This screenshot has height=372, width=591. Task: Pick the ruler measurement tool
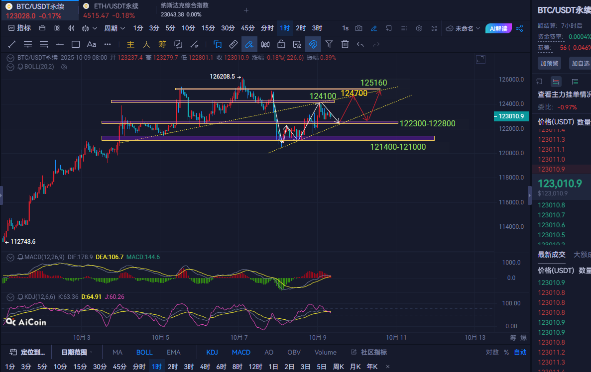coord(234,44)
